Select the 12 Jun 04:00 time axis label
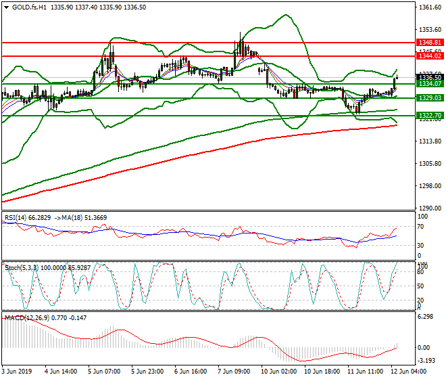This screenshot has width=446, height=379. [408, 372]
